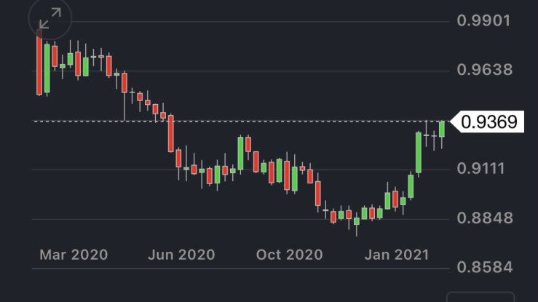The width and height of the screenshot is (538, 302).
Task: Select the tallest green candle in early 2021
Action: pos(419,152)
